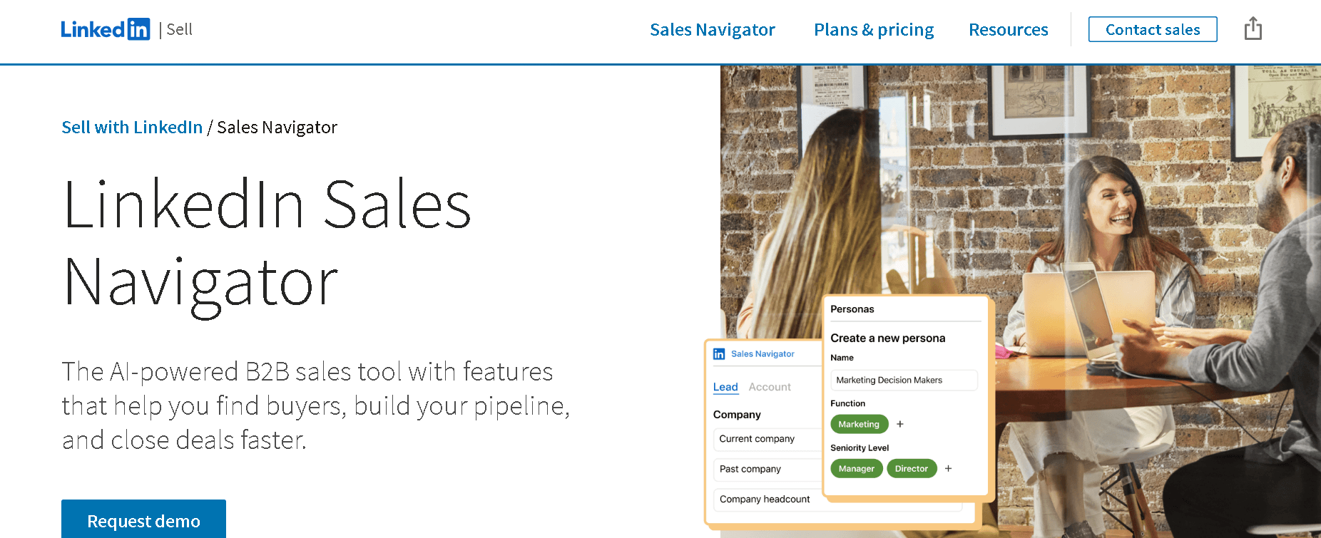Switch to the Account tab in the mockup
The image size is (1321, 538).
(x=770, y=387)
